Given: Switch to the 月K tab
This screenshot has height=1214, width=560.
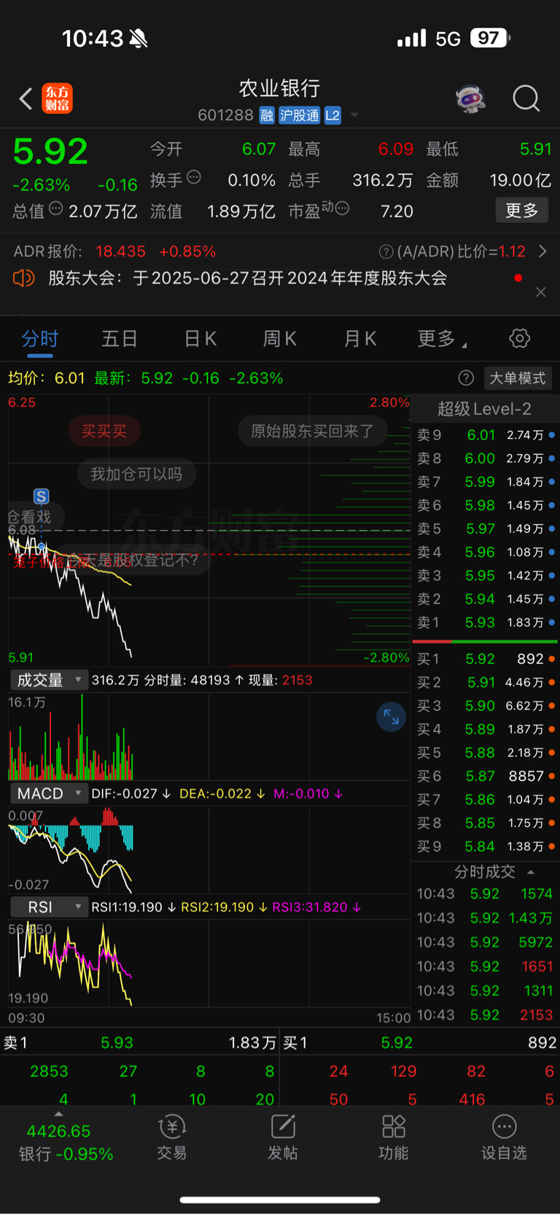Looking at the screenshot, I should 359,339.
